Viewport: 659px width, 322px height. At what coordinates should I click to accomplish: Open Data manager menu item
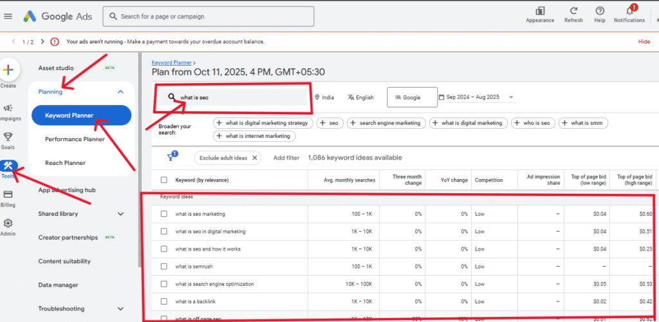(x=58, y=285)
